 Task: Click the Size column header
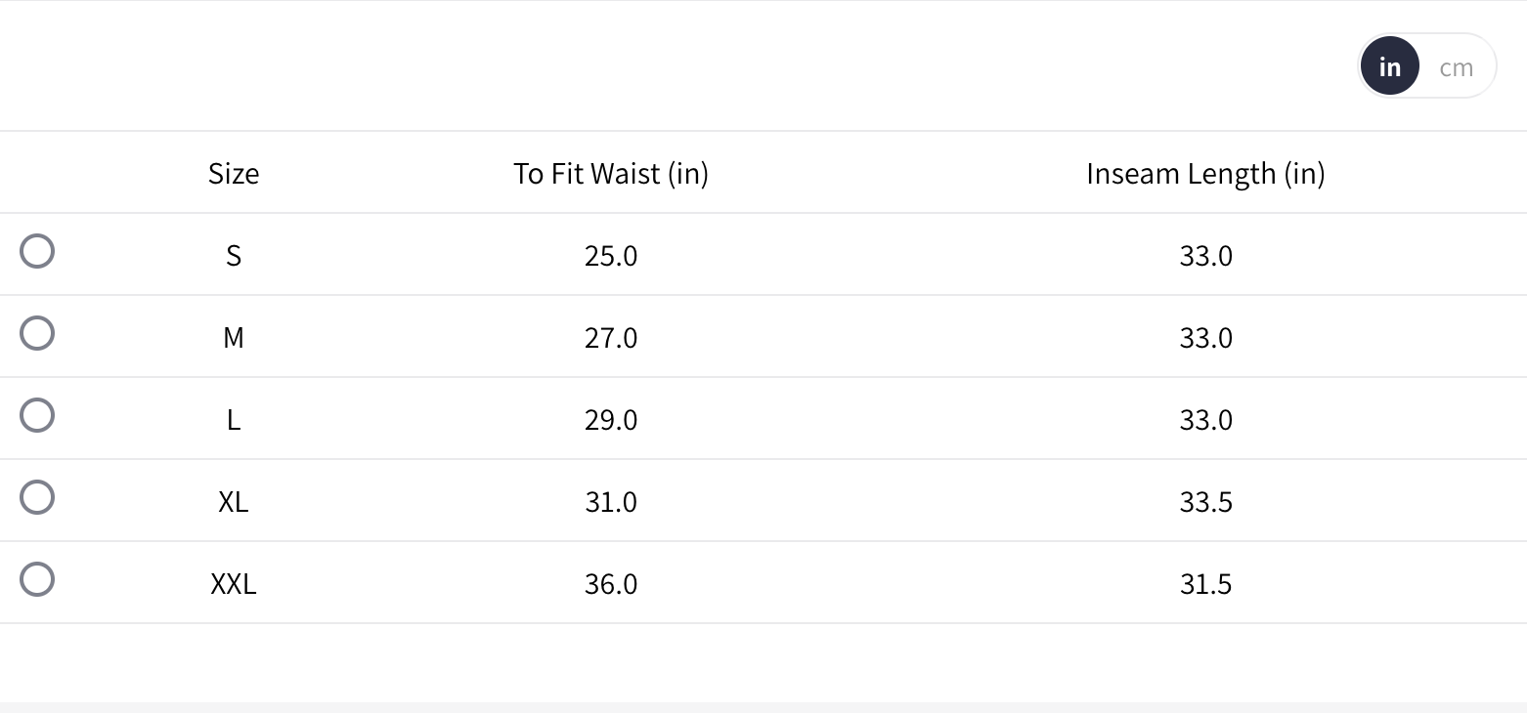click(x=234, y=174)
